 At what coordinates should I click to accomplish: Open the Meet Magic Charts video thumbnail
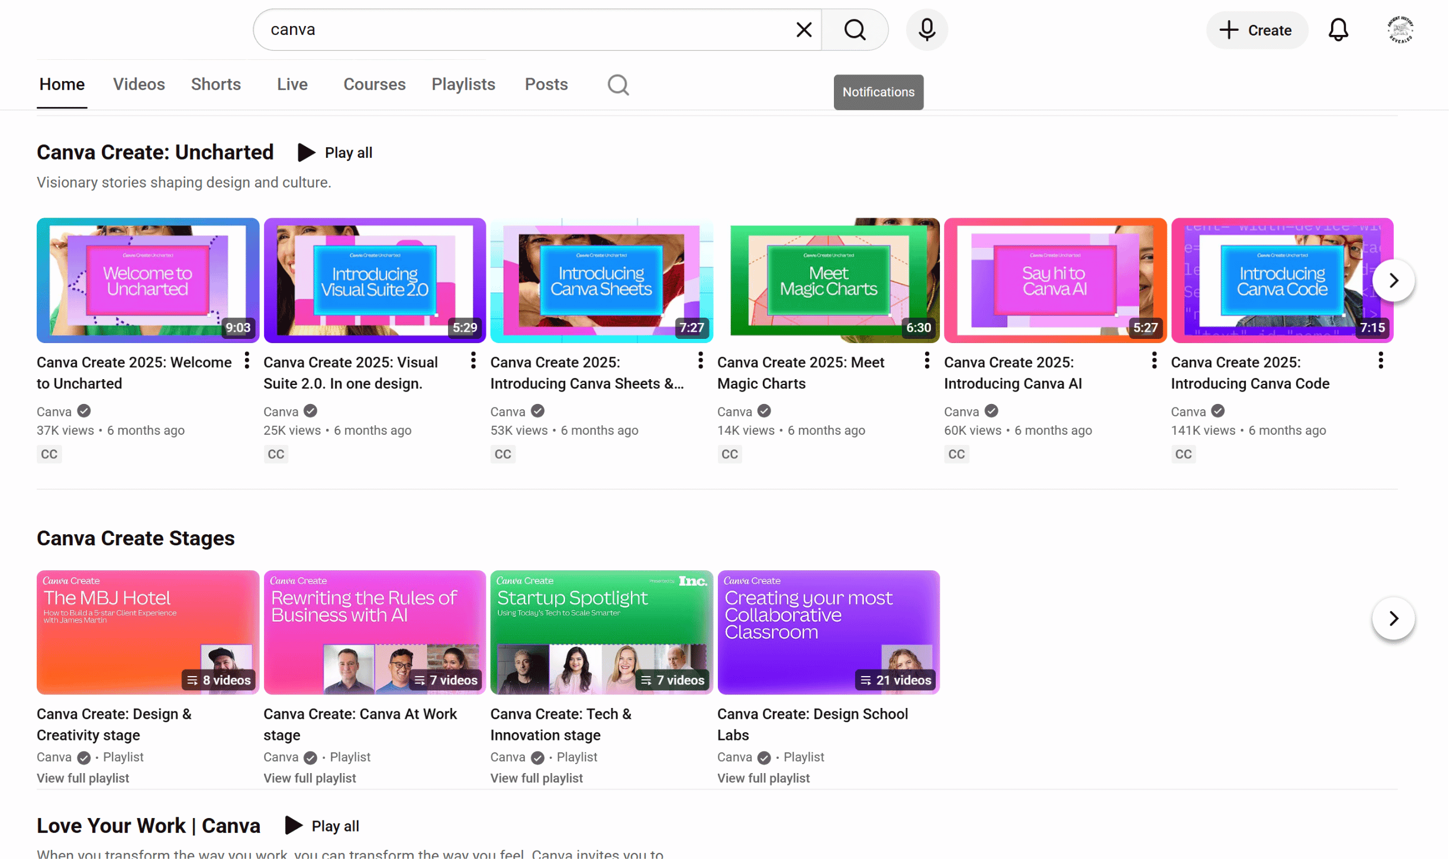[829, 280]
